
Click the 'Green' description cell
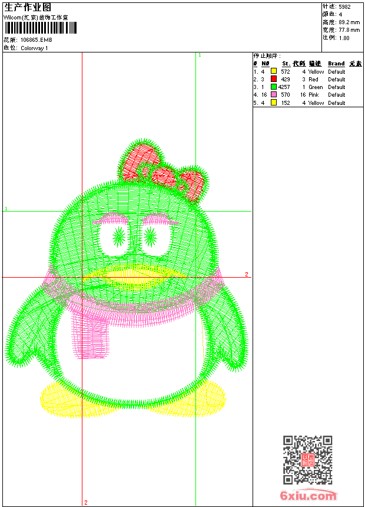pyautogui.click(x=316, y=87)
